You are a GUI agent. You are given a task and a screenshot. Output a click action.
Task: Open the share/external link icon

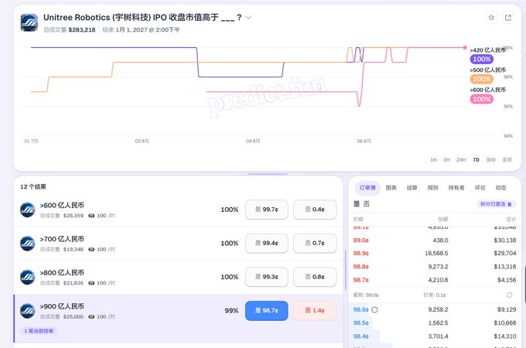click(x=508, y=18)
